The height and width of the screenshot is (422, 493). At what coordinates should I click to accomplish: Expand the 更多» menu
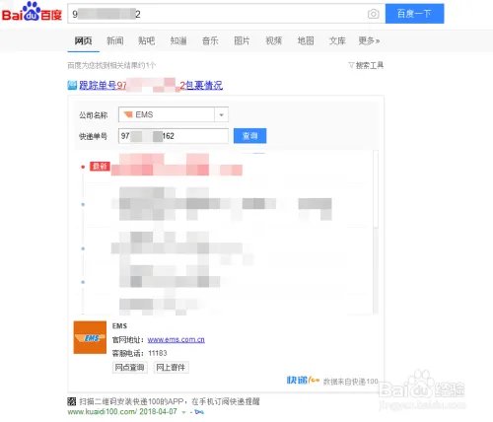[x=369, y=40]
